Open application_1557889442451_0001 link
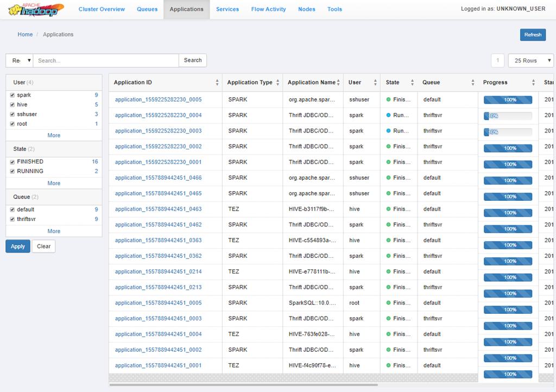The width and height of the screenshot is (556, 392). pyautogui.click(x=158, y=365)
